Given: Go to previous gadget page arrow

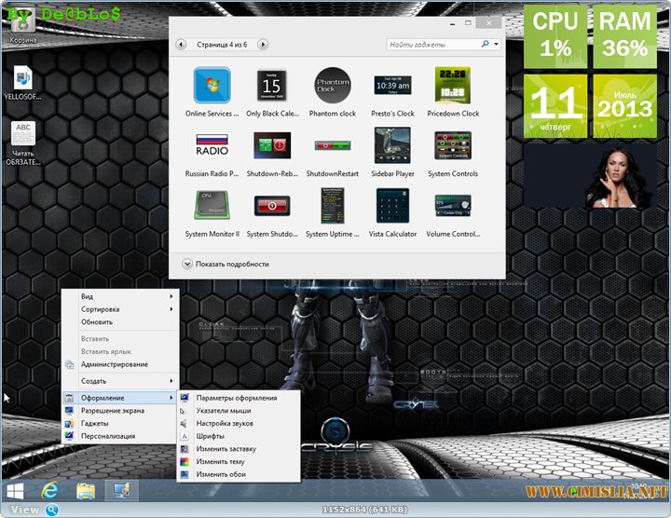Looking at the screenshot, I should (181, 44).
